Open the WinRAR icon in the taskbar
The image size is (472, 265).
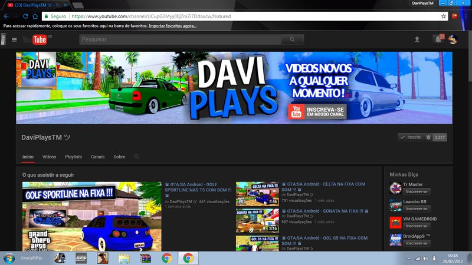click(145, 258)
